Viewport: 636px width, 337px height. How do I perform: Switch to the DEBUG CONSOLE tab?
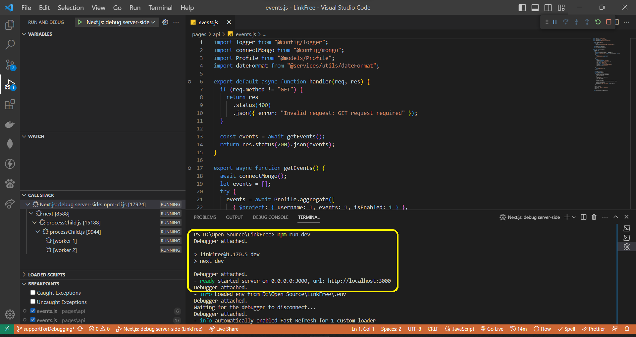tap(271, 217)
